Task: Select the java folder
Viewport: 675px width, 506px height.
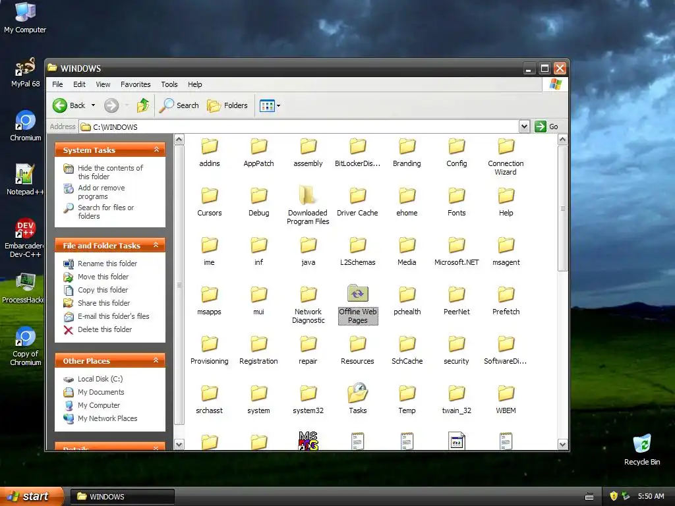Action: pos(308,251)
